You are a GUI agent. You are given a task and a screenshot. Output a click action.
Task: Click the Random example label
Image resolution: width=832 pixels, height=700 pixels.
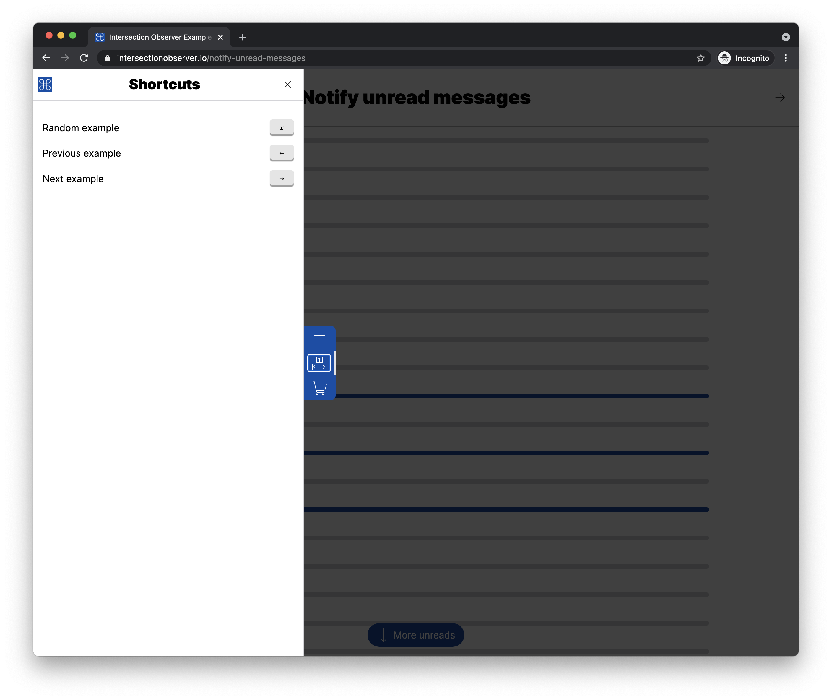(x=81, y=128)
